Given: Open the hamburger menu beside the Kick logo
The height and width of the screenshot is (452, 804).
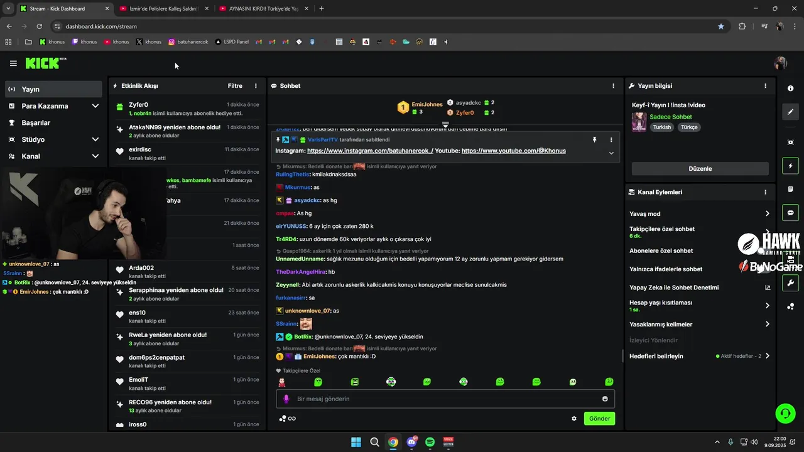Looking at the screenshot, I should (x=13, y=63).
